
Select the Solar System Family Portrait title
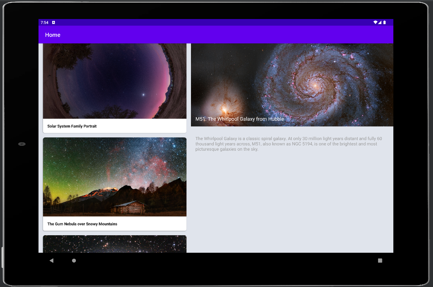tap(72, 126)
